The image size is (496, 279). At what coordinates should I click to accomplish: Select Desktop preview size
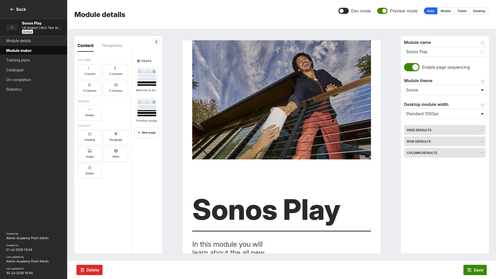point(479,11)
